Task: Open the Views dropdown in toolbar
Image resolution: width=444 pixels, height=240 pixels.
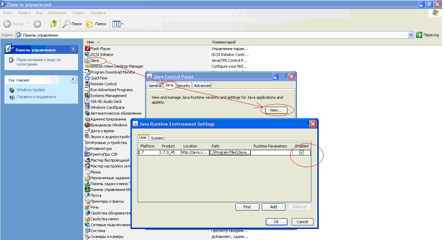Action: [x=118, y=24]
